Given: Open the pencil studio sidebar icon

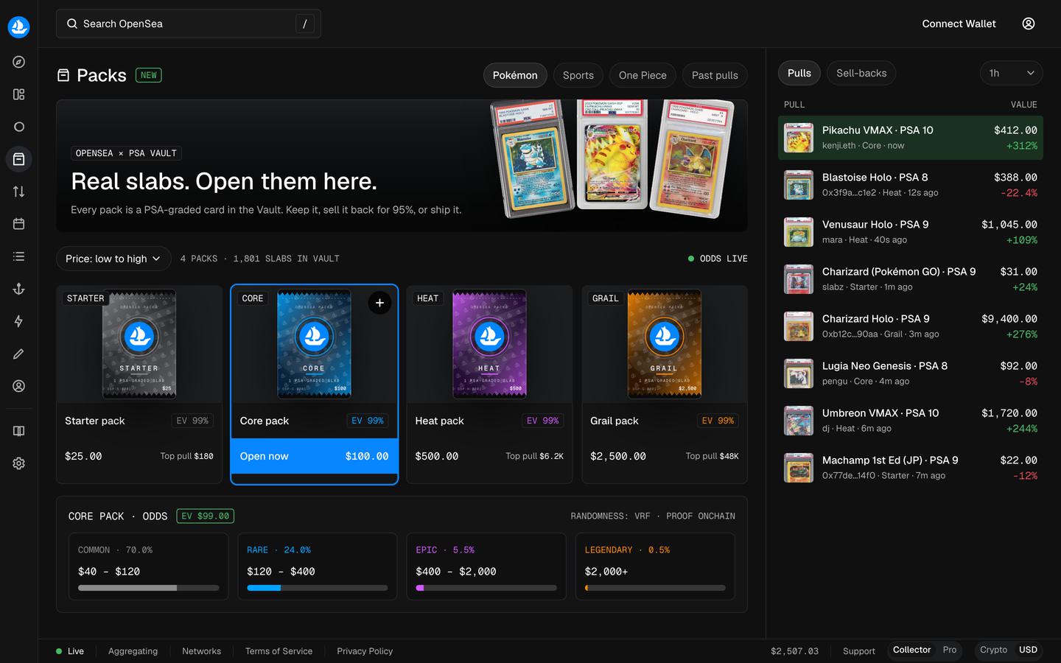Looking at the screenshot, I should (19, 354).
